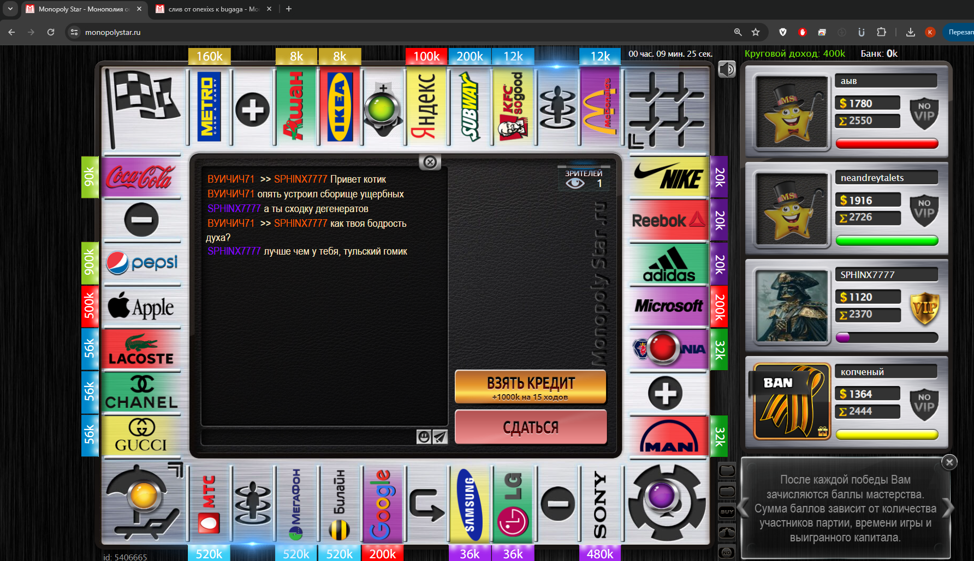This screenshot has height=561, width=974.
Task: Show the previous tip with left arrow
Action: [743, 508]
